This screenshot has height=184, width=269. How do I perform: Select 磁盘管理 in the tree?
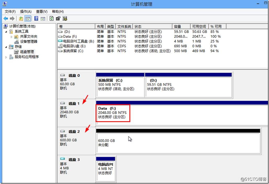click(x=27, y=52)
